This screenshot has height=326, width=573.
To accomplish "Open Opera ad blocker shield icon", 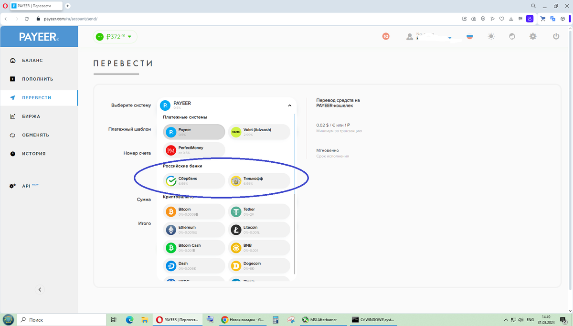I will click(483, 19).
